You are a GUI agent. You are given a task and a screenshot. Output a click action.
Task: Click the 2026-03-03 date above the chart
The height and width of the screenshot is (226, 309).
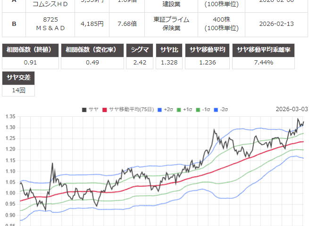point(292,109)
